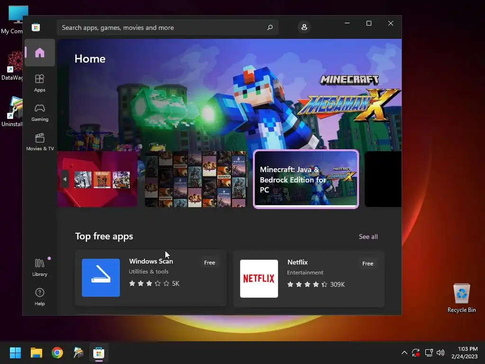The height and width of the screenshot is (364, 485).
Task: Select the Uninstall desktop shortcut
Action: pyautogui.click(x=12, y=112)
